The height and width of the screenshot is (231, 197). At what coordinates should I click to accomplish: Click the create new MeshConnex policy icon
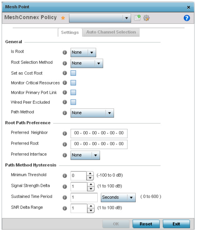click(x=137, y=18)
